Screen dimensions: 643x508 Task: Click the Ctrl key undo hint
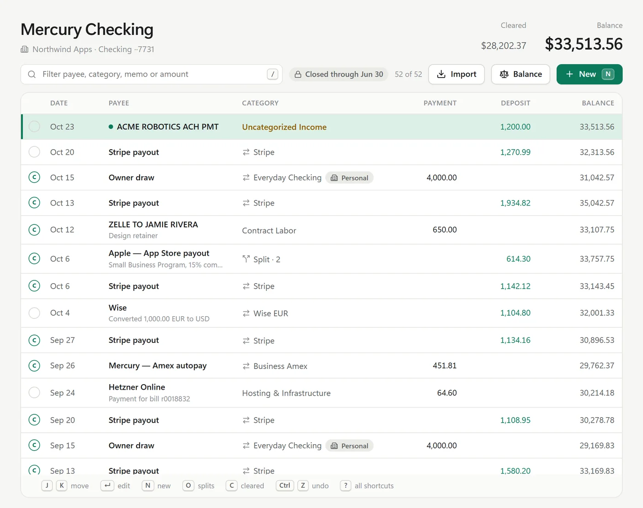(285, 486)
